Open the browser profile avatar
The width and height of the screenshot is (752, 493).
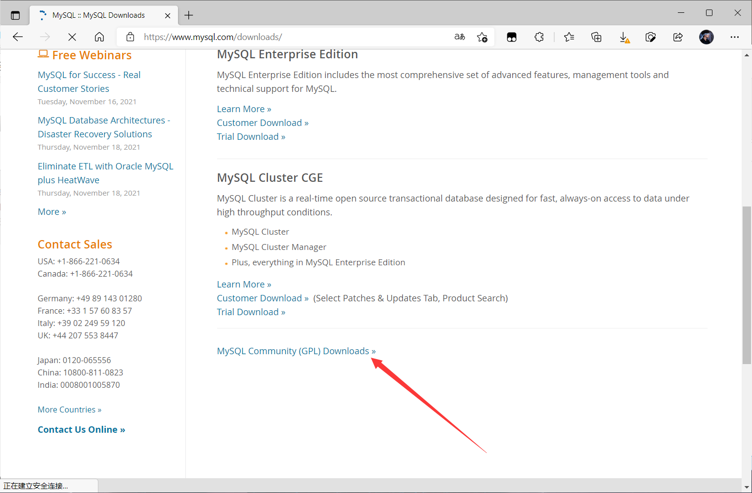(x=706, y=37)
